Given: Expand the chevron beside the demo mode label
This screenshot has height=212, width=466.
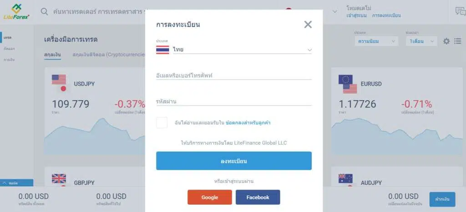Looking at the screenshot, I should [336, 11].
